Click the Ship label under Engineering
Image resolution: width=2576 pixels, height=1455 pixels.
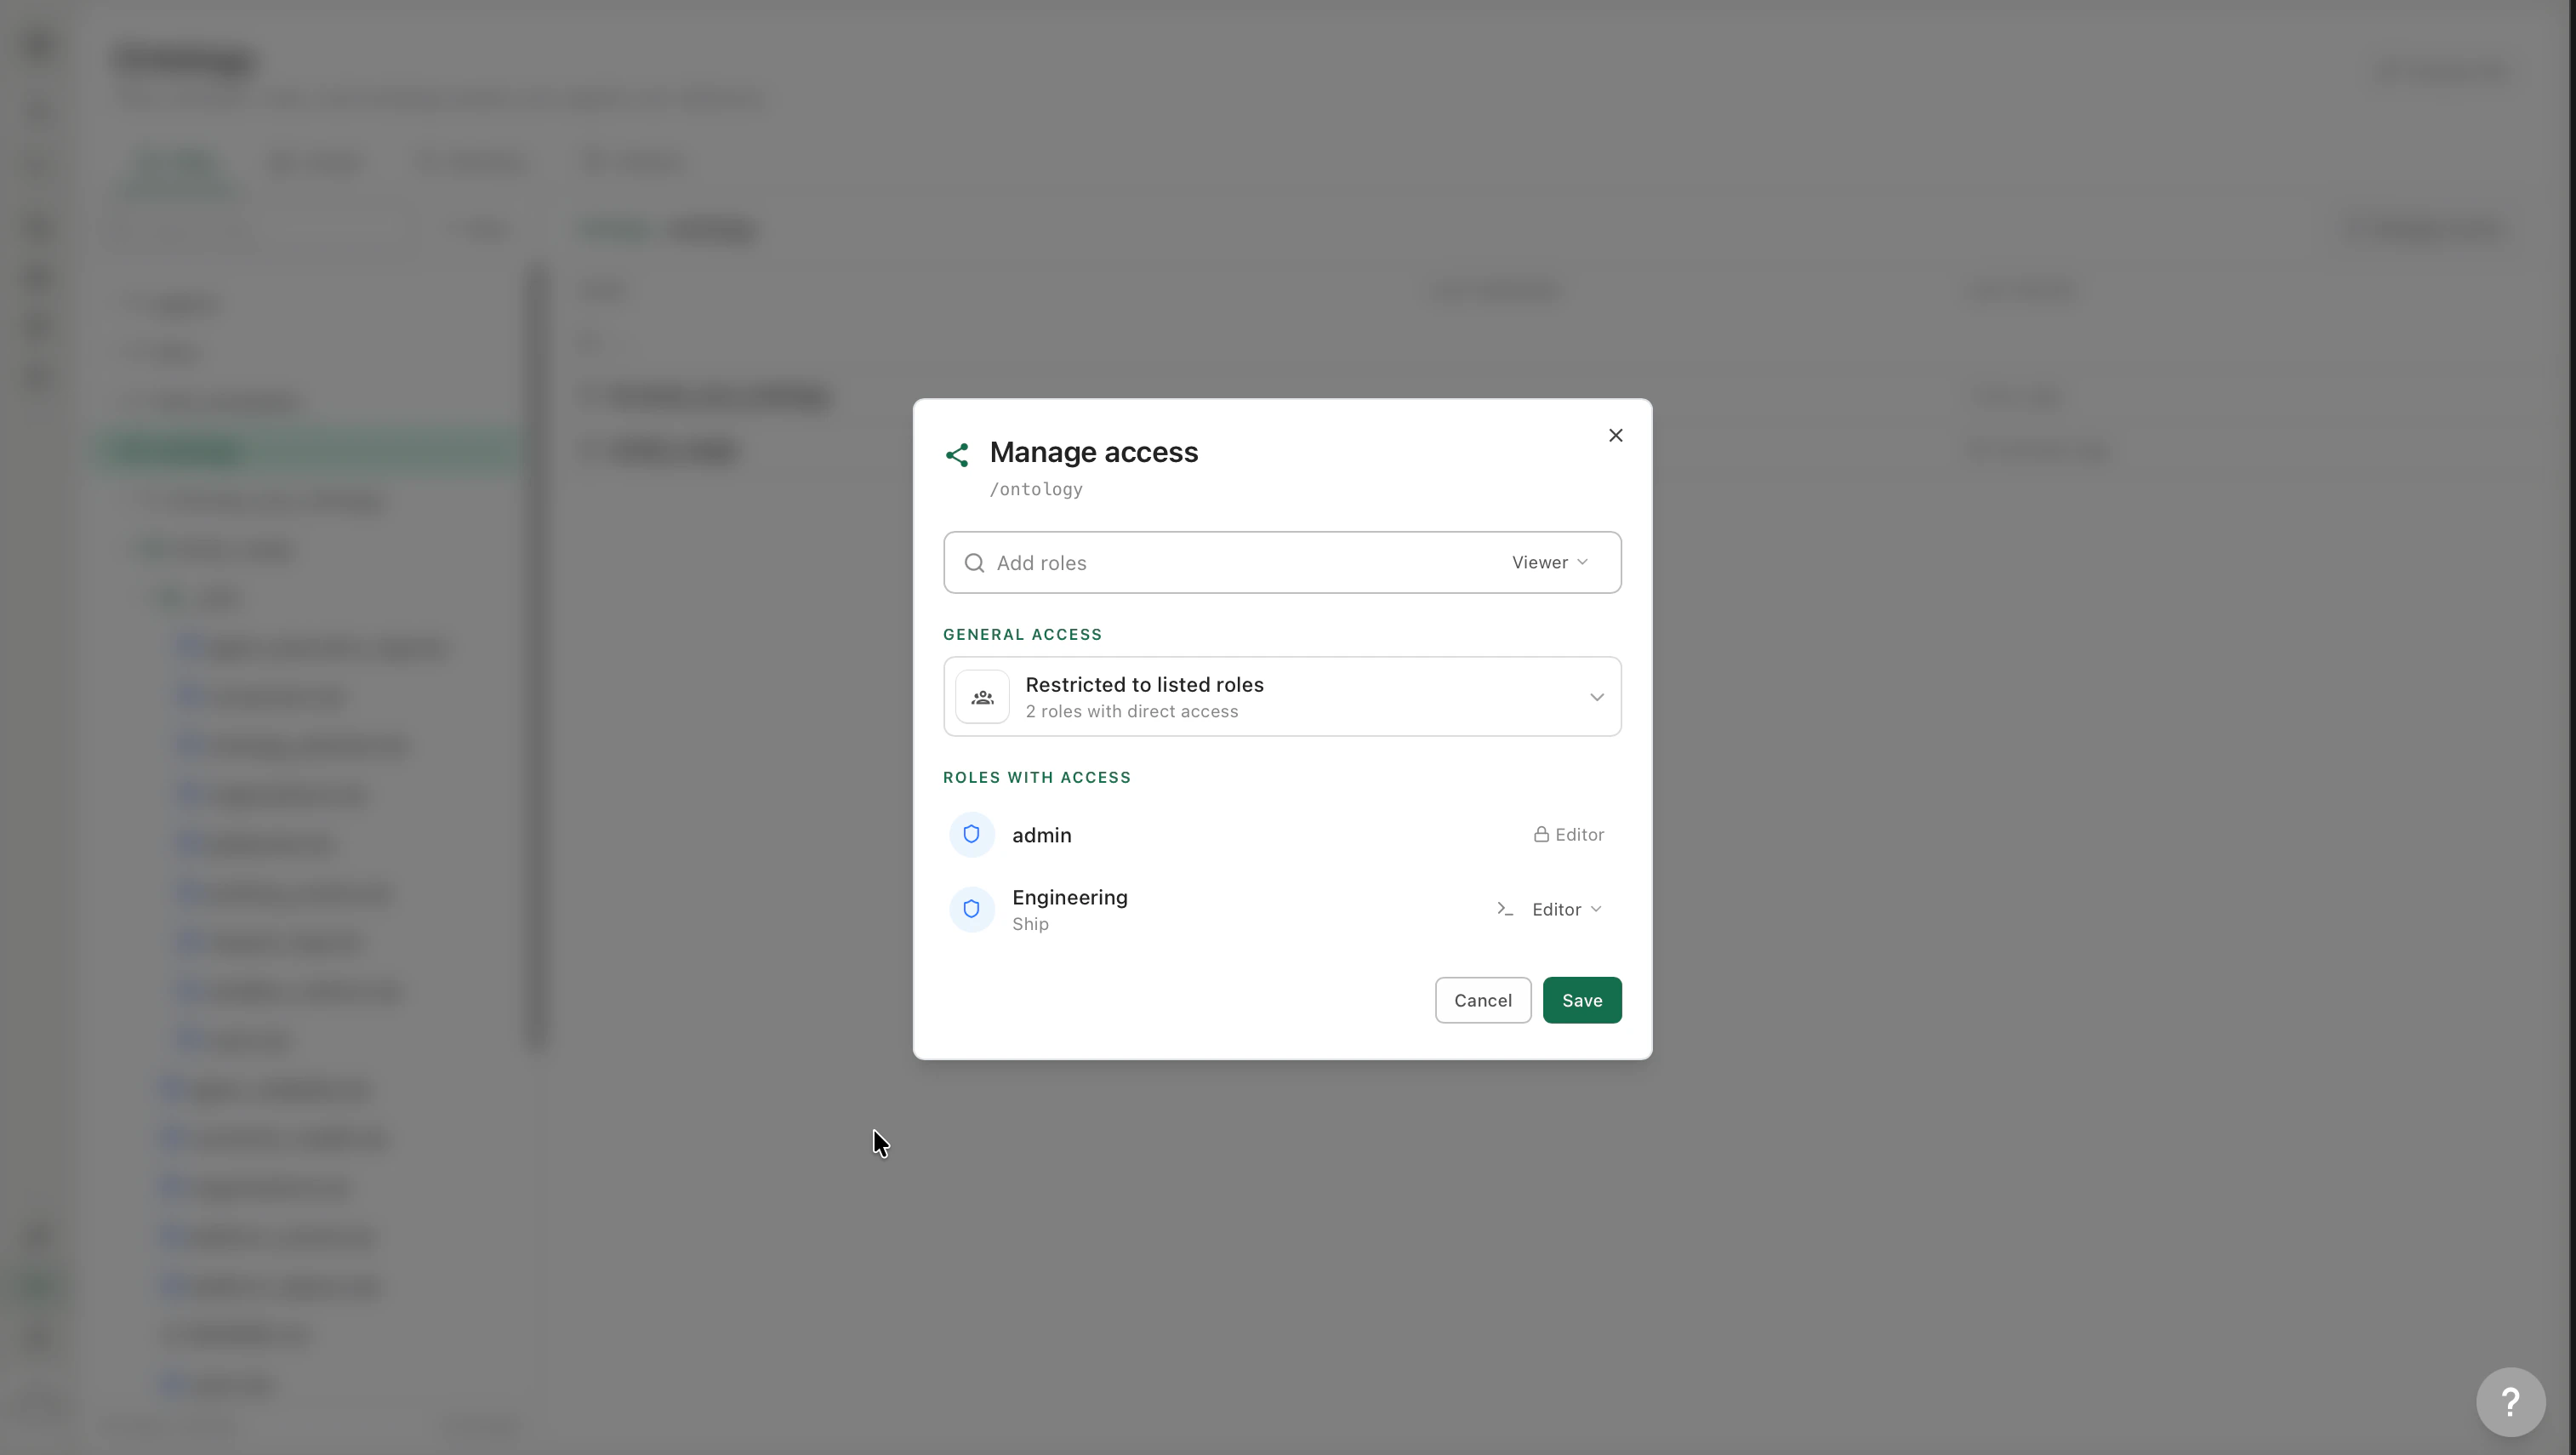point(1030,925)
